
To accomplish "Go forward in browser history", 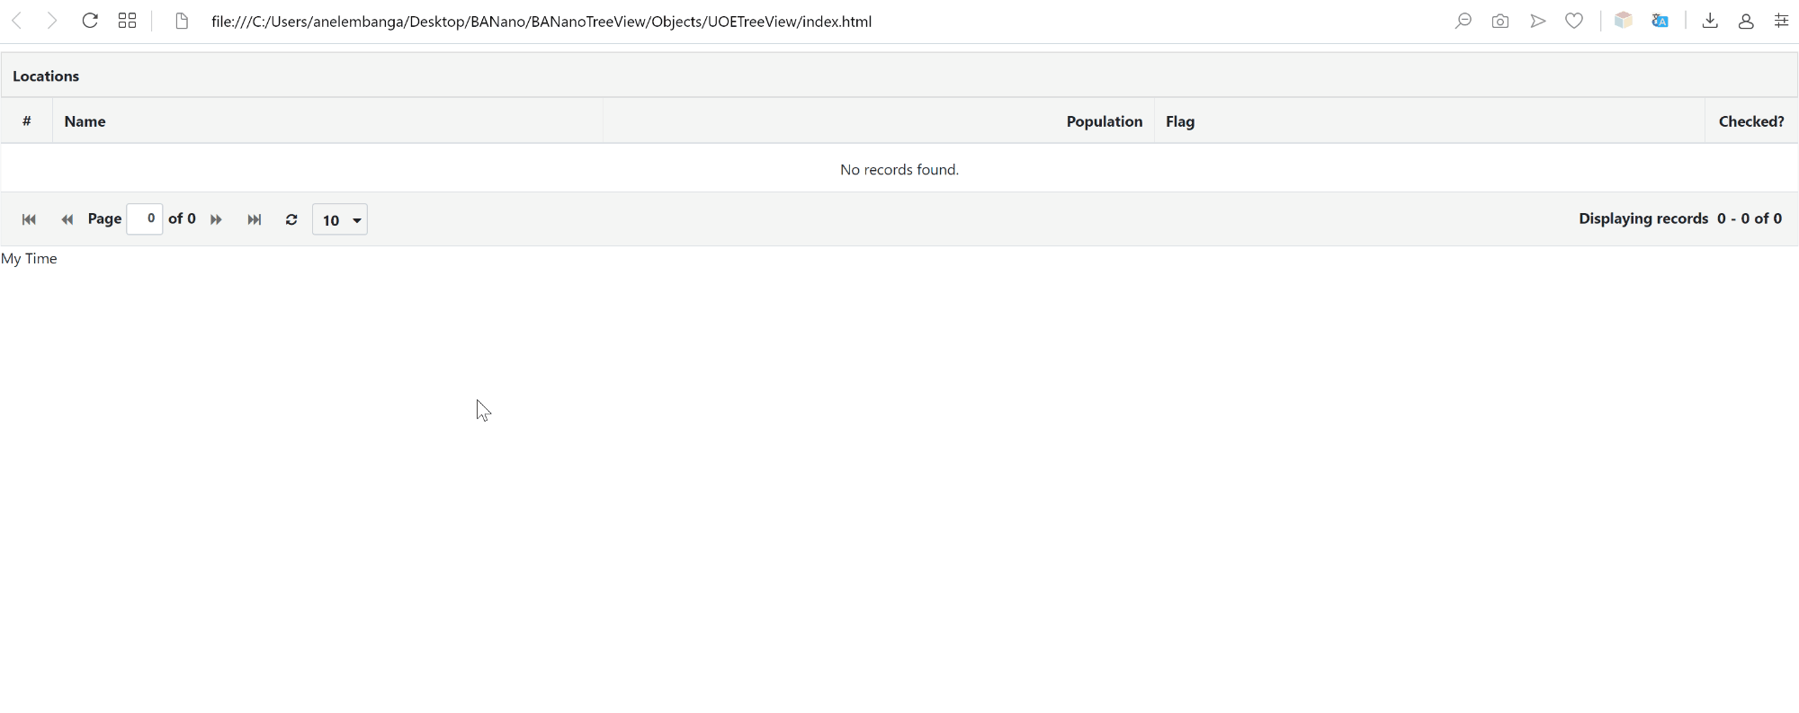I will 52,21.
